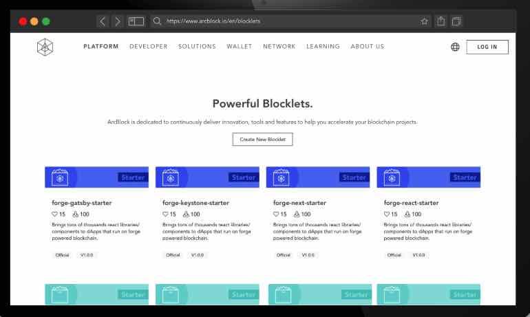Image resolution: width=530 pixels, height=317 pixels.
Task: Toggle the browser sidebar panel icon
Action: coord(136,21)
